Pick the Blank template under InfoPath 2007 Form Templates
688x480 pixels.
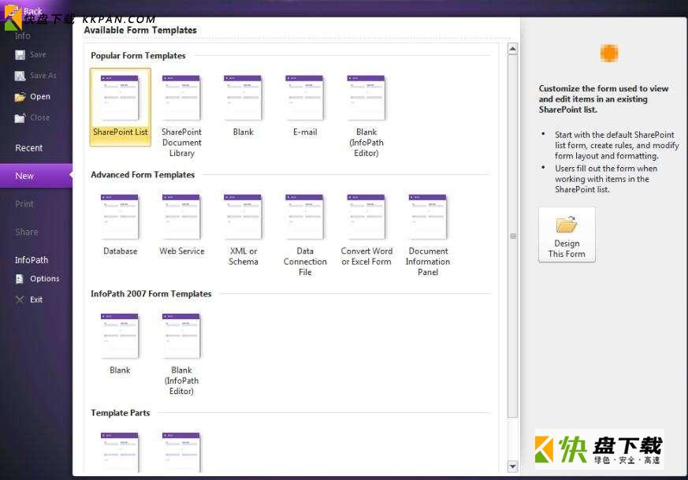pos(121,344)
